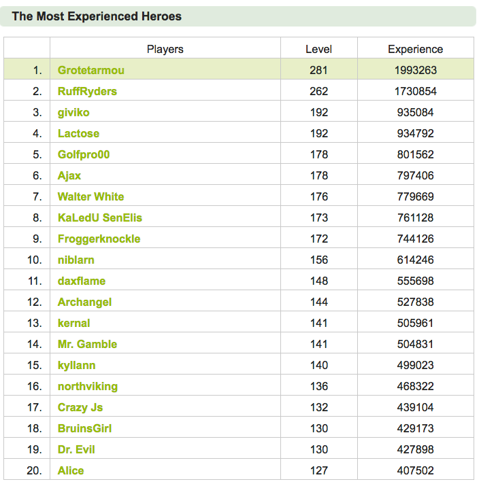Open Walter White's profile
Viewport: 479px width, 486px height.
[91, 197]
